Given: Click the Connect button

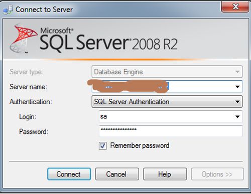Looking at the screenshot, I should tap(69, 174).
